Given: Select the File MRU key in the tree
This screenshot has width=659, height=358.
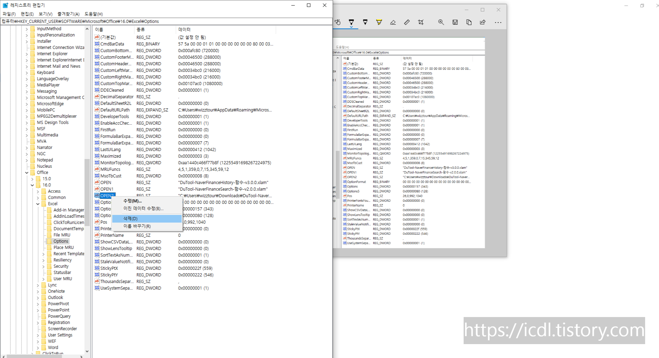Looking at the screenshot, I should point(62,235).
